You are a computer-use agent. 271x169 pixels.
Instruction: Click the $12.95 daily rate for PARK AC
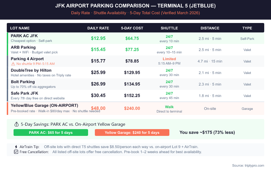[98, 38]
